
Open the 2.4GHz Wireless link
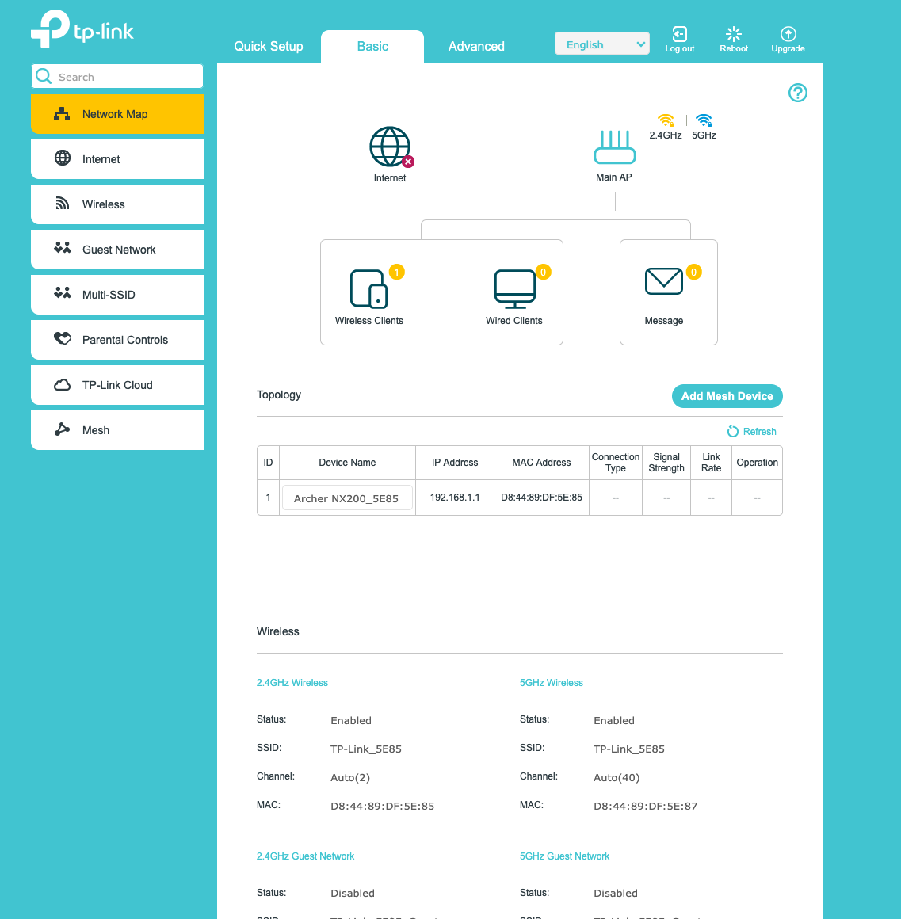pos(292,683)
